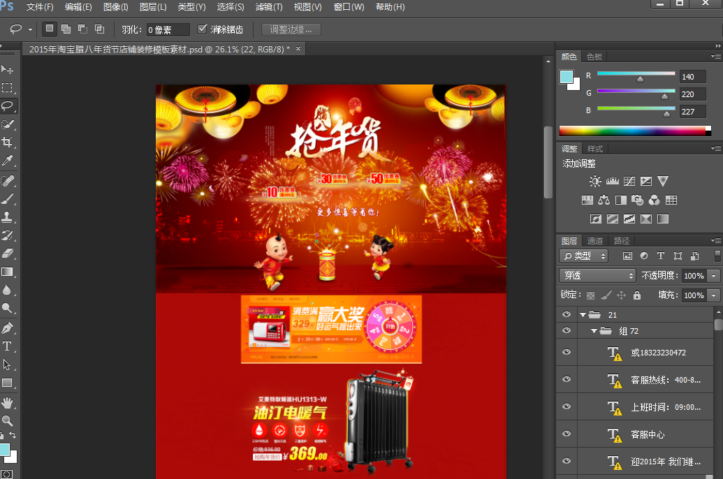Hide the 上班时间 layer eye
This screenshot has width=723, height=479.
tap(567, 406)
